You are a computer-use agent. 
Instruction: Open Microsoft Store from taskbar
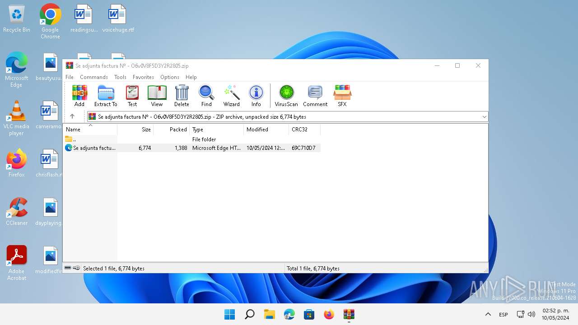point(309,314)
